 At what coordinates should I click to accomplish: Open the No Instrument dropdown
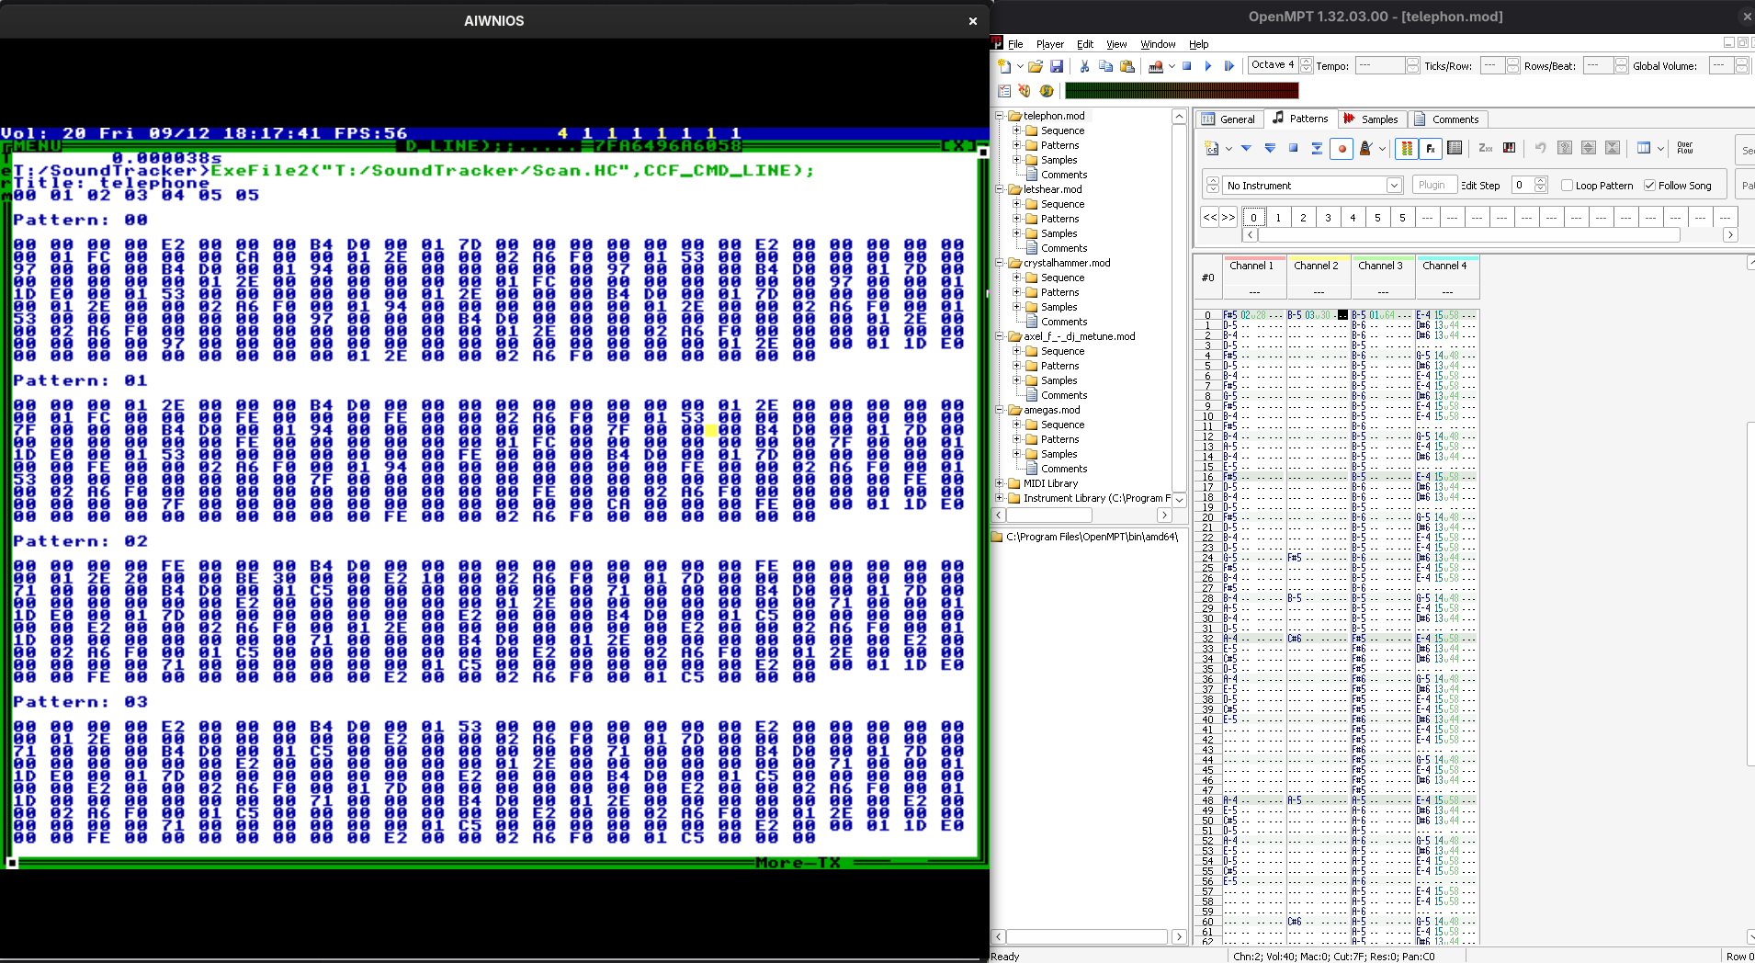(1394, 186)
